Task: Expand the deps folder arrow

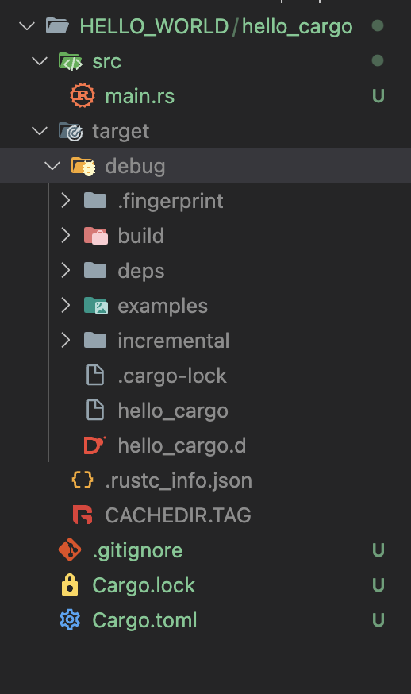Action: tap(66, 271)
